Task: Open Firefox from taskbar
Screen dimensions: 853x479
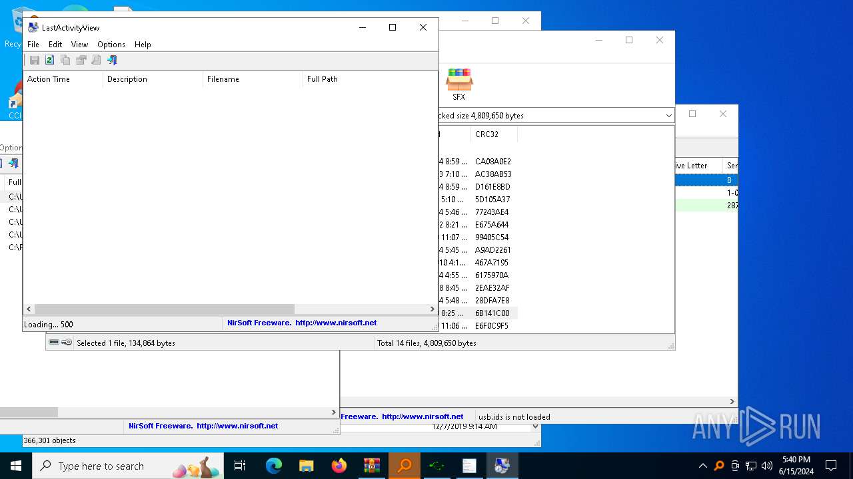Action: click(339, 466)
